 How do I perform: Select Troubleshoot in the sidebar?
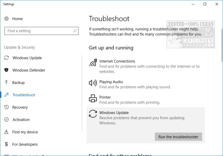pyautogui.click(x=24, y=95)
